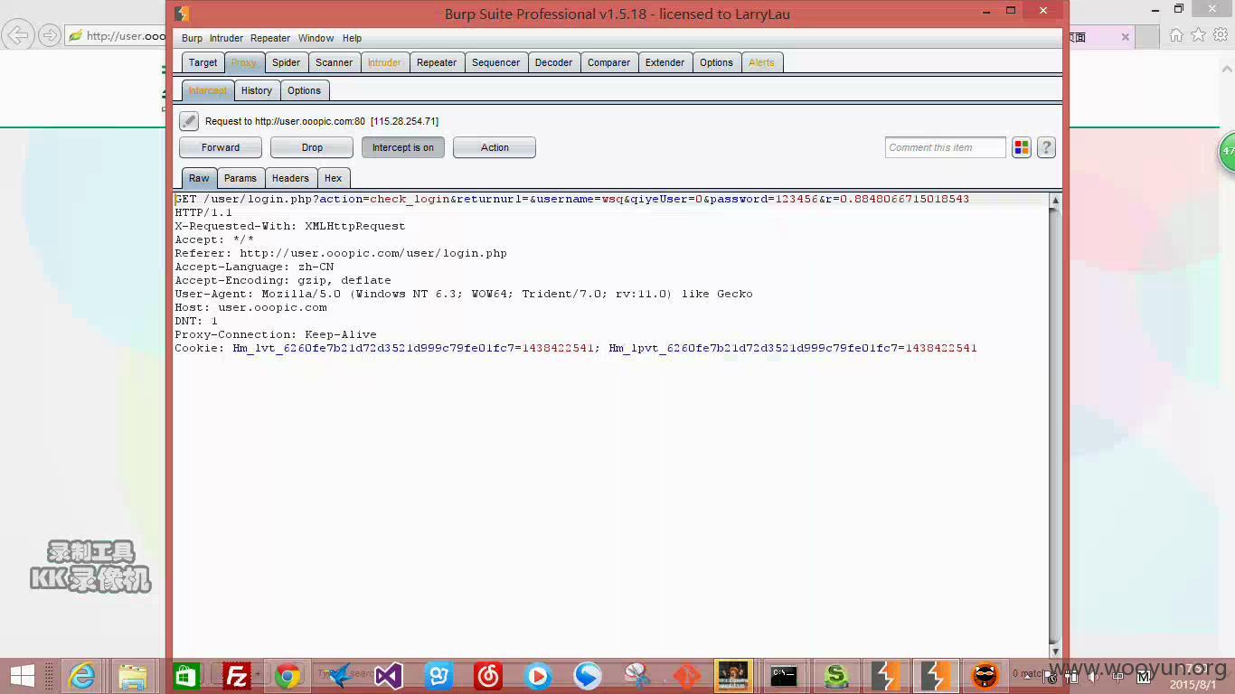Click the Windows Start button
The image size is (1235, 694).
(x=23, y=676)
